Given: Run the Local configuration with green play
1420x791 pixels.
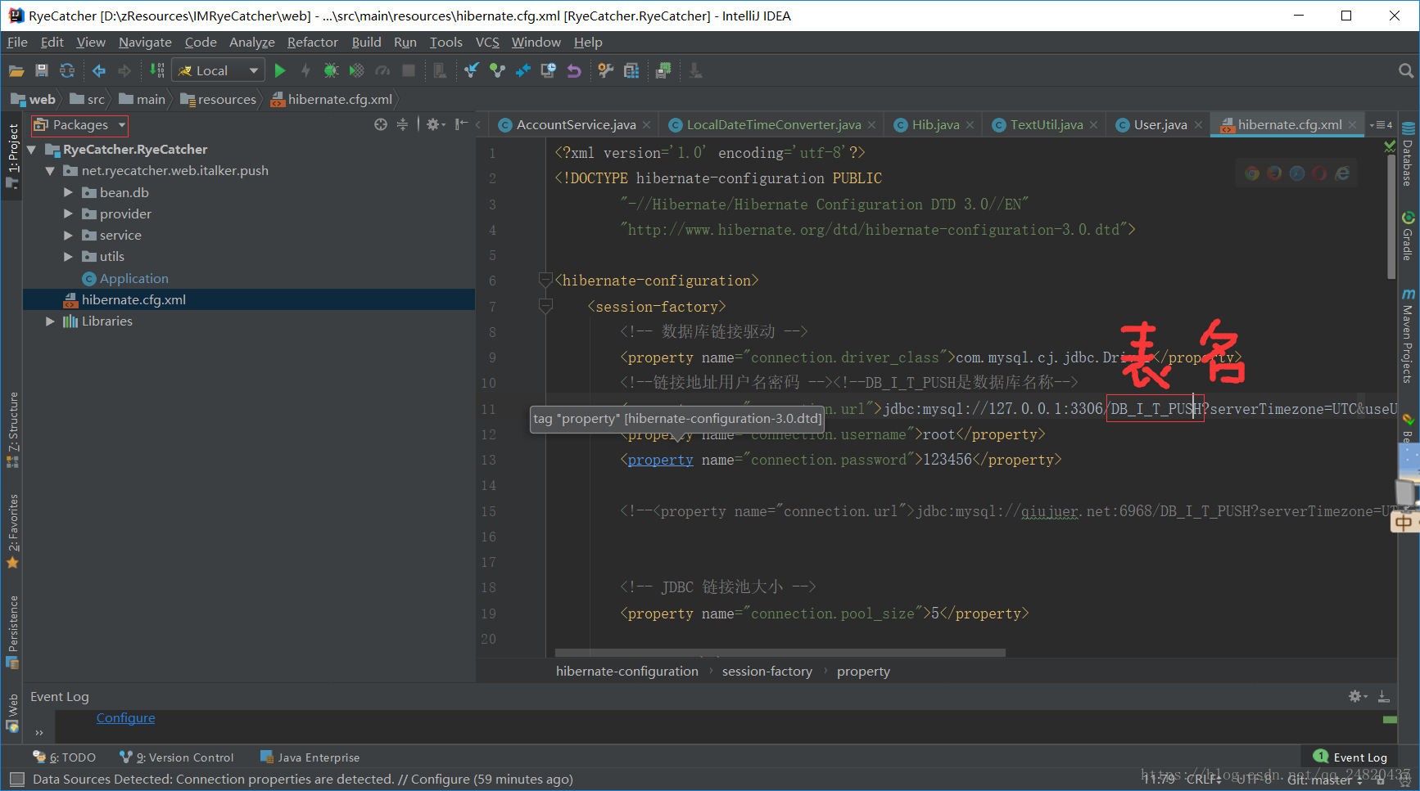Looking at the screenshot, I should (280, 71).
